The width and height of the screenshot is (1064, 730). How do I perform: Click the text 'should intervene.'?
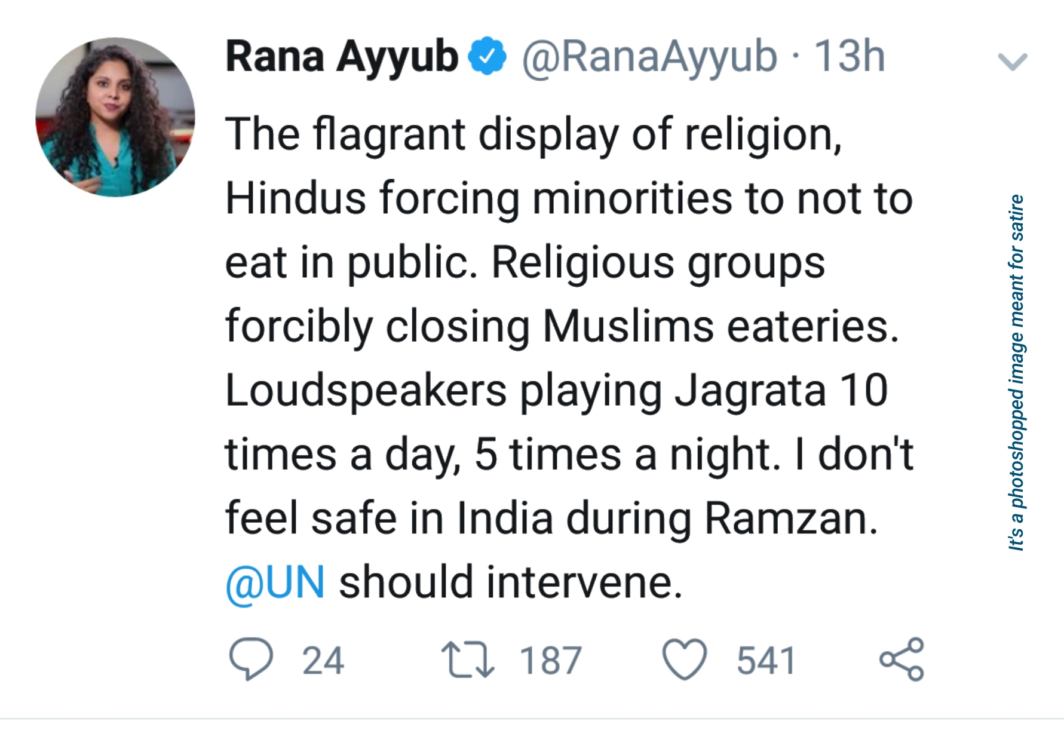point(510,582)
